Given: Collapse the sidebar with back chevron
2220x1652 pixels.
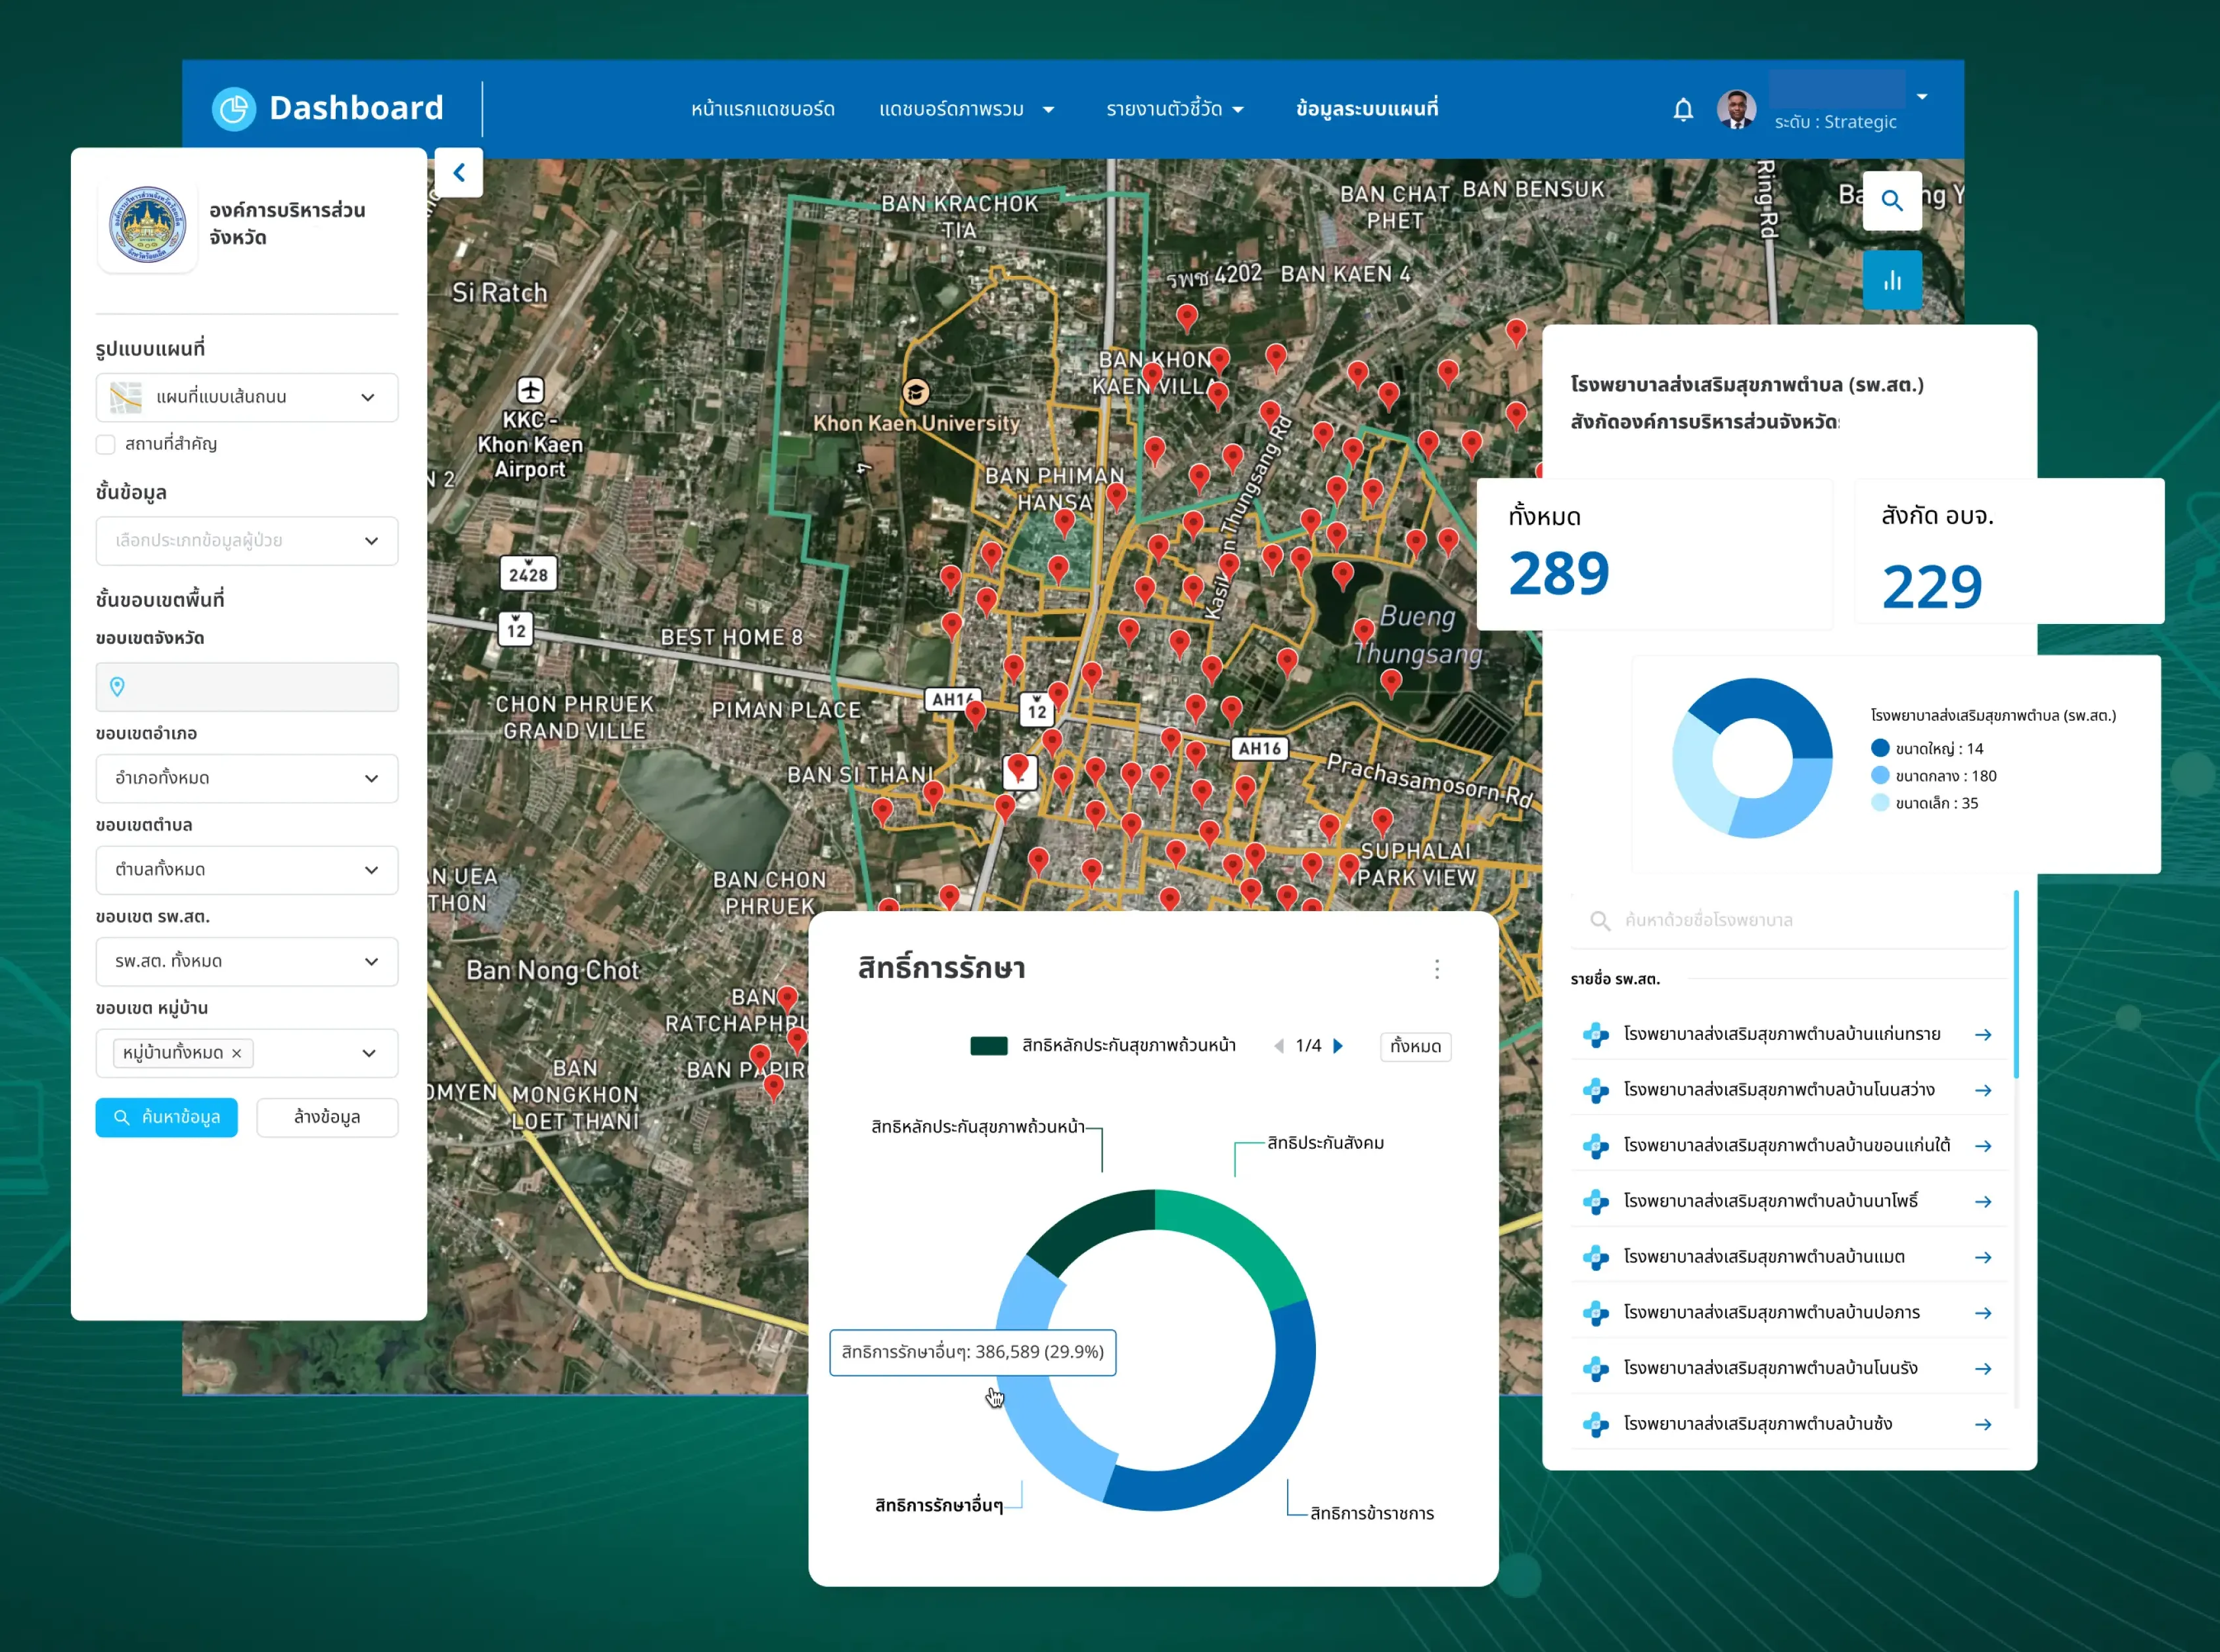Looking at the screenshot, I should 459,172.
